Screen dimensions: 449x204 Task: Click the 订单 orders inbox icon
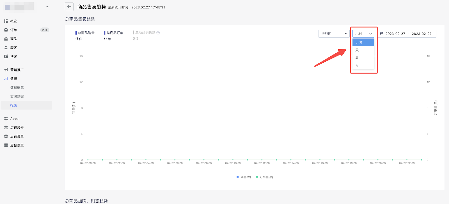(x=6, y=30)
